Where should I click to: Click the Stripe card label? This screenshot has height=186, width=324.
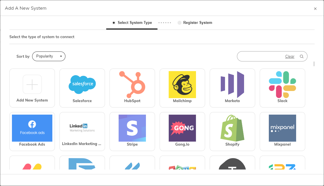[132, 144]
